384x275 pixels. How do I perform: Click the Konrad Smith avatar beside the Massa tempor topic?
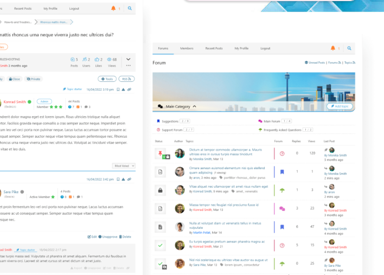(180, 208)
